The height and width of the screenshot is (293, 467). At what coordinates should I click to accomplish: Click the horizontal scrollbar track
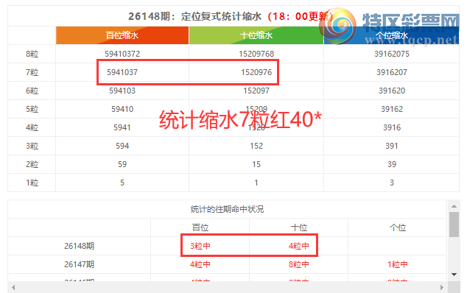pos(228,287)
